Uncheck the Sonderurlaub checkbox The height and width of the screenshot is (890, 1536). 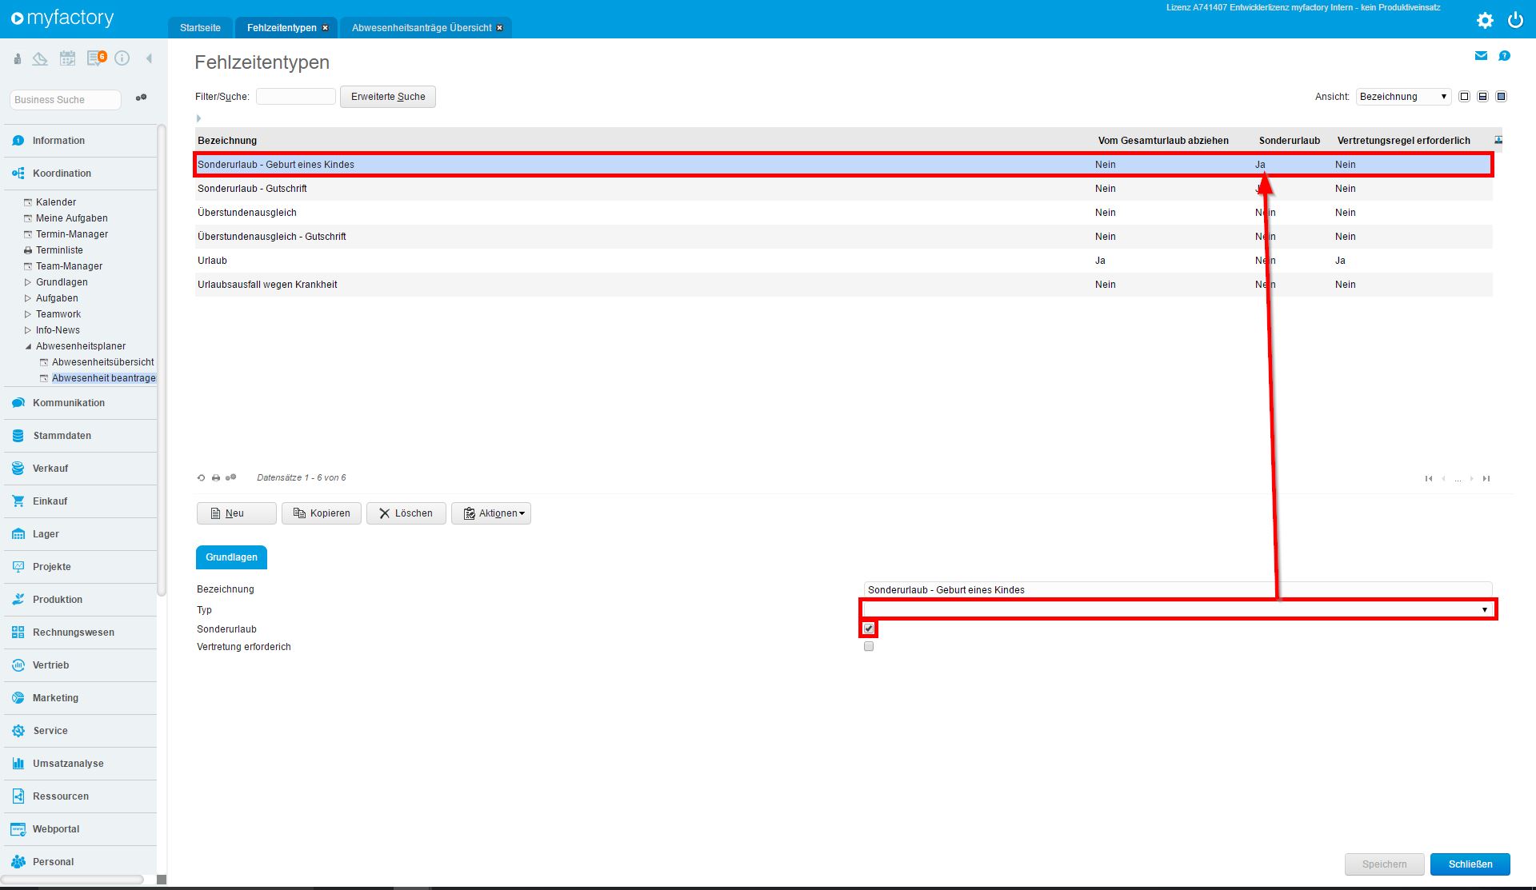[x=869, y=629]
